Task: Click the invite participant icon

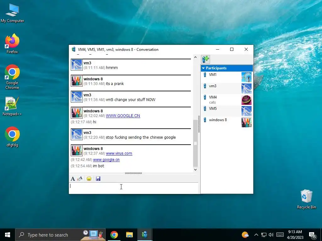Action: (205, 59)
